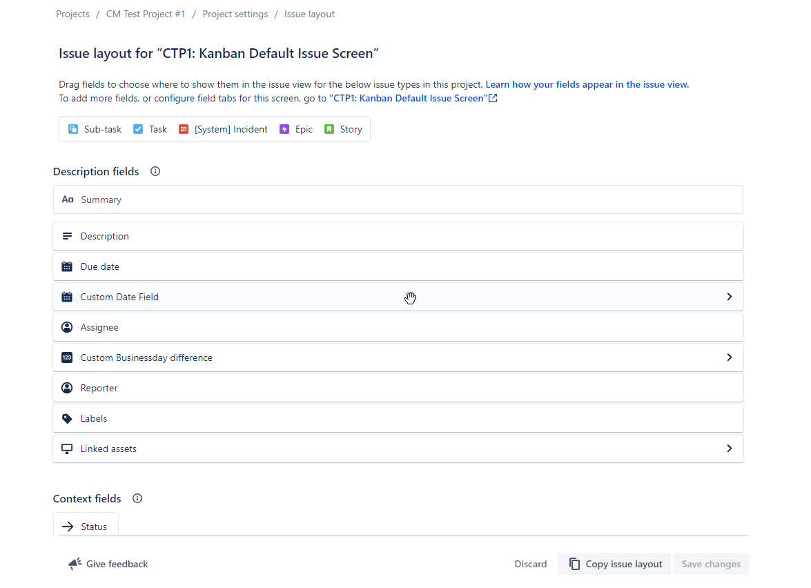The height and width of the screenshot is (588, 811).
Task: Expand the Custom Businessday difference chevron
Action: click(x=729, y=357)
